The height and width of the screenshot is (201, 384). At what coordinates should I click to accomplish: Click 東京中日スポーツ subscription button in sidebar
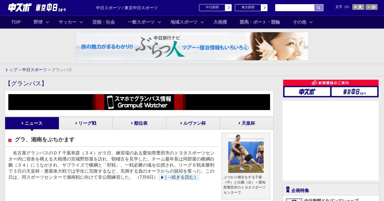(354, 92)
